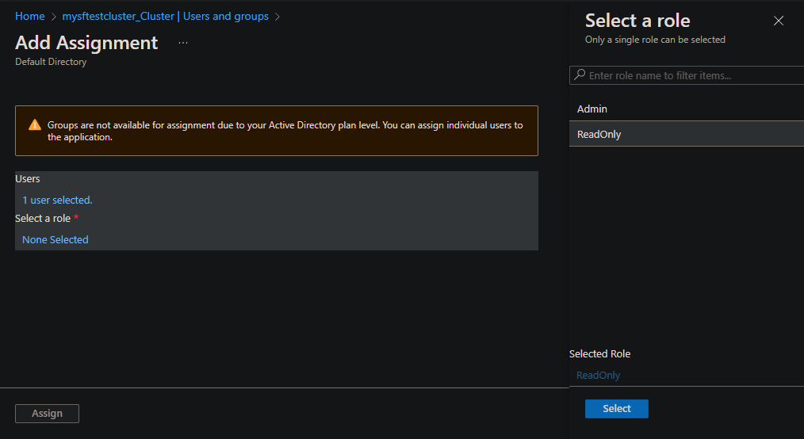Viewport: 804px width, 439px height.
Task: Choose the Admin role
Action: tap(592, 109)
